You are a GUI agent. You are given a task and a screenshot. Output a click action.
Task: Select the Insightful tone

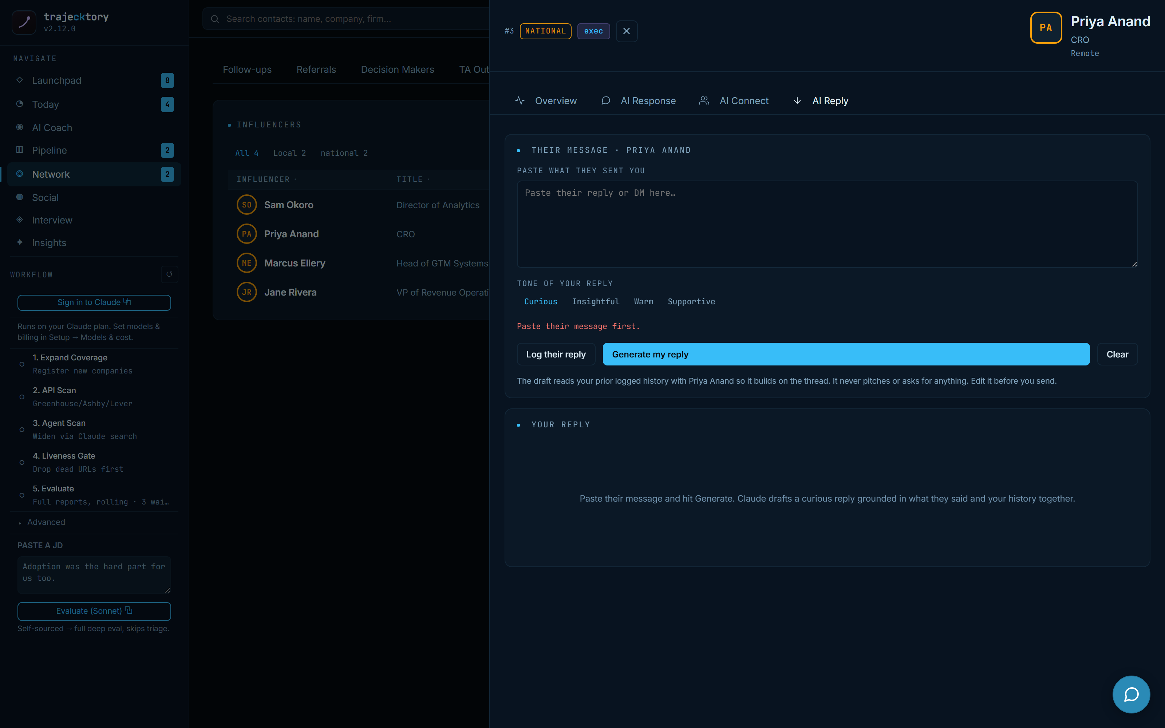(x=596, y=301)
